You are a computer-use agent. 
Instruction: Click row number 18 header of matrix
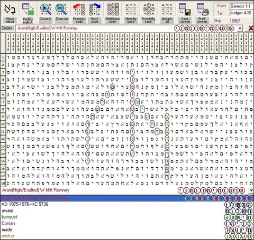point(3,183)
